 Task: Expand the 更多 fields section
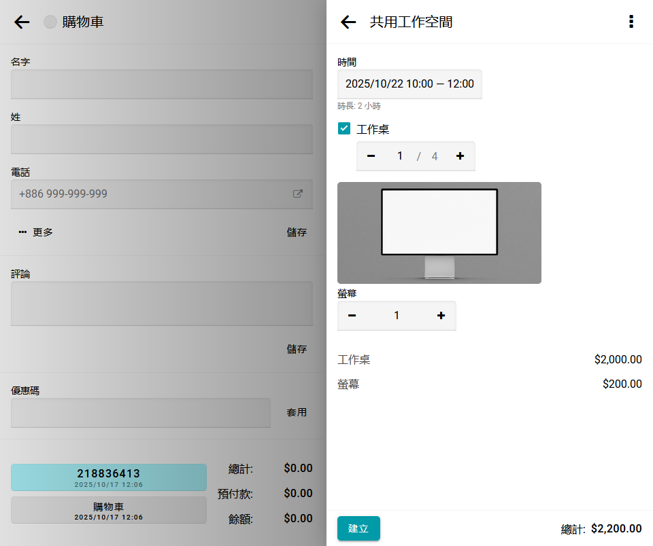[x=36, y=232]
